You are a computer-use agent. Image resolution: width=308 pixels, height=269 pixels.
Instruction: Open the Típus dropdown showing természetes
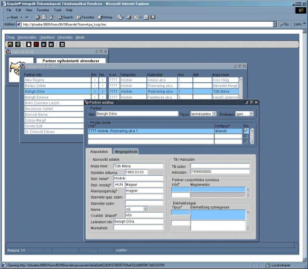[213, 114]
